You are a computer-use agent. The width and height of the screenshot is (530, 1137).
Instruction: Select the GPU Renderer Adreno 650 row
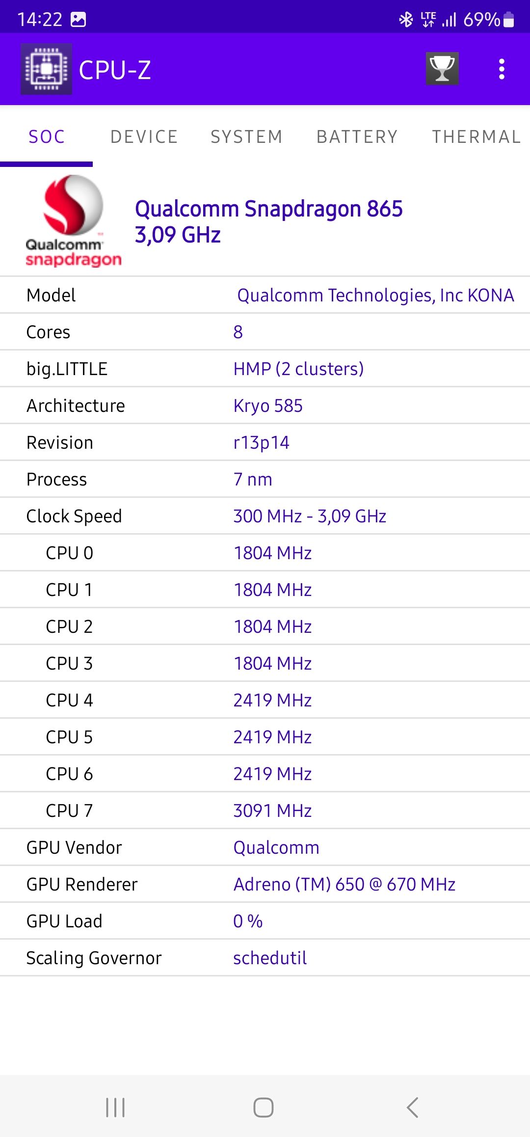(265, 884)
